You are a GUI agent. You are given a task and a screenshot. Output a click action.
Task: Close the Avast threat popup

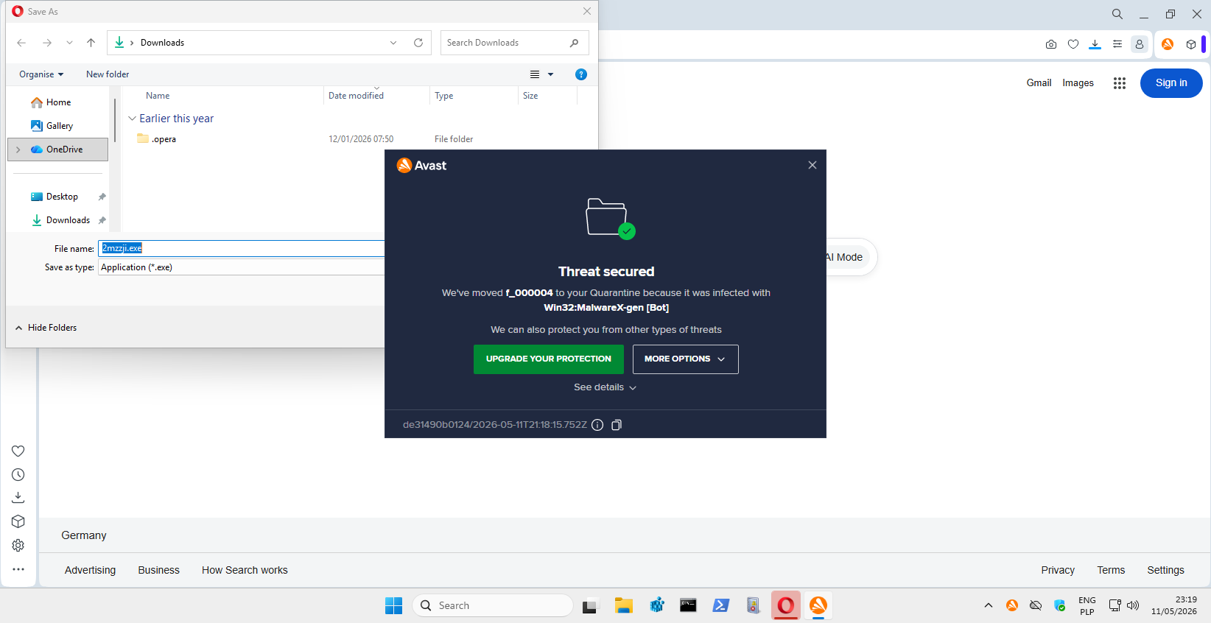click(812, 165)
